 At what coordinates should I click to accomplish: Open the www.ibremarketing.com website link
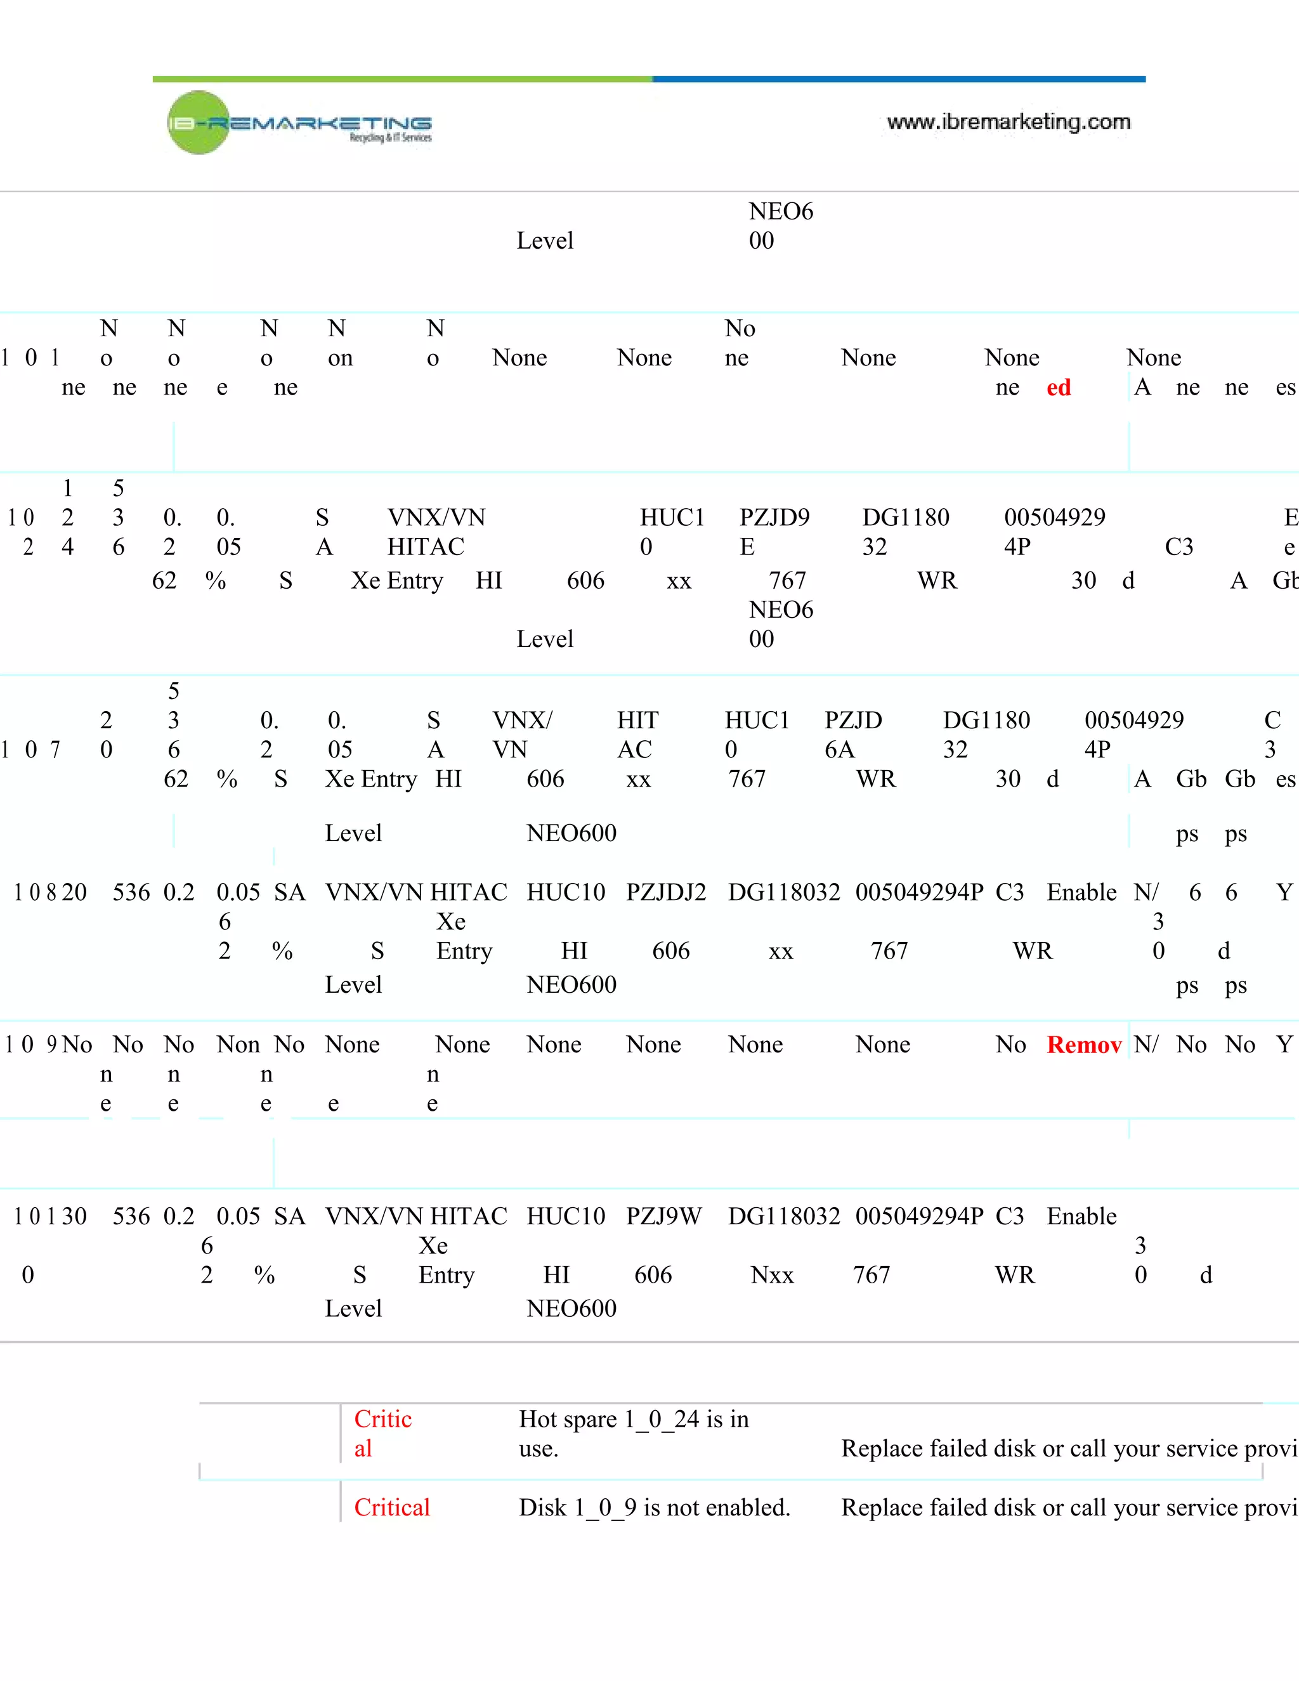[1008, 122]
